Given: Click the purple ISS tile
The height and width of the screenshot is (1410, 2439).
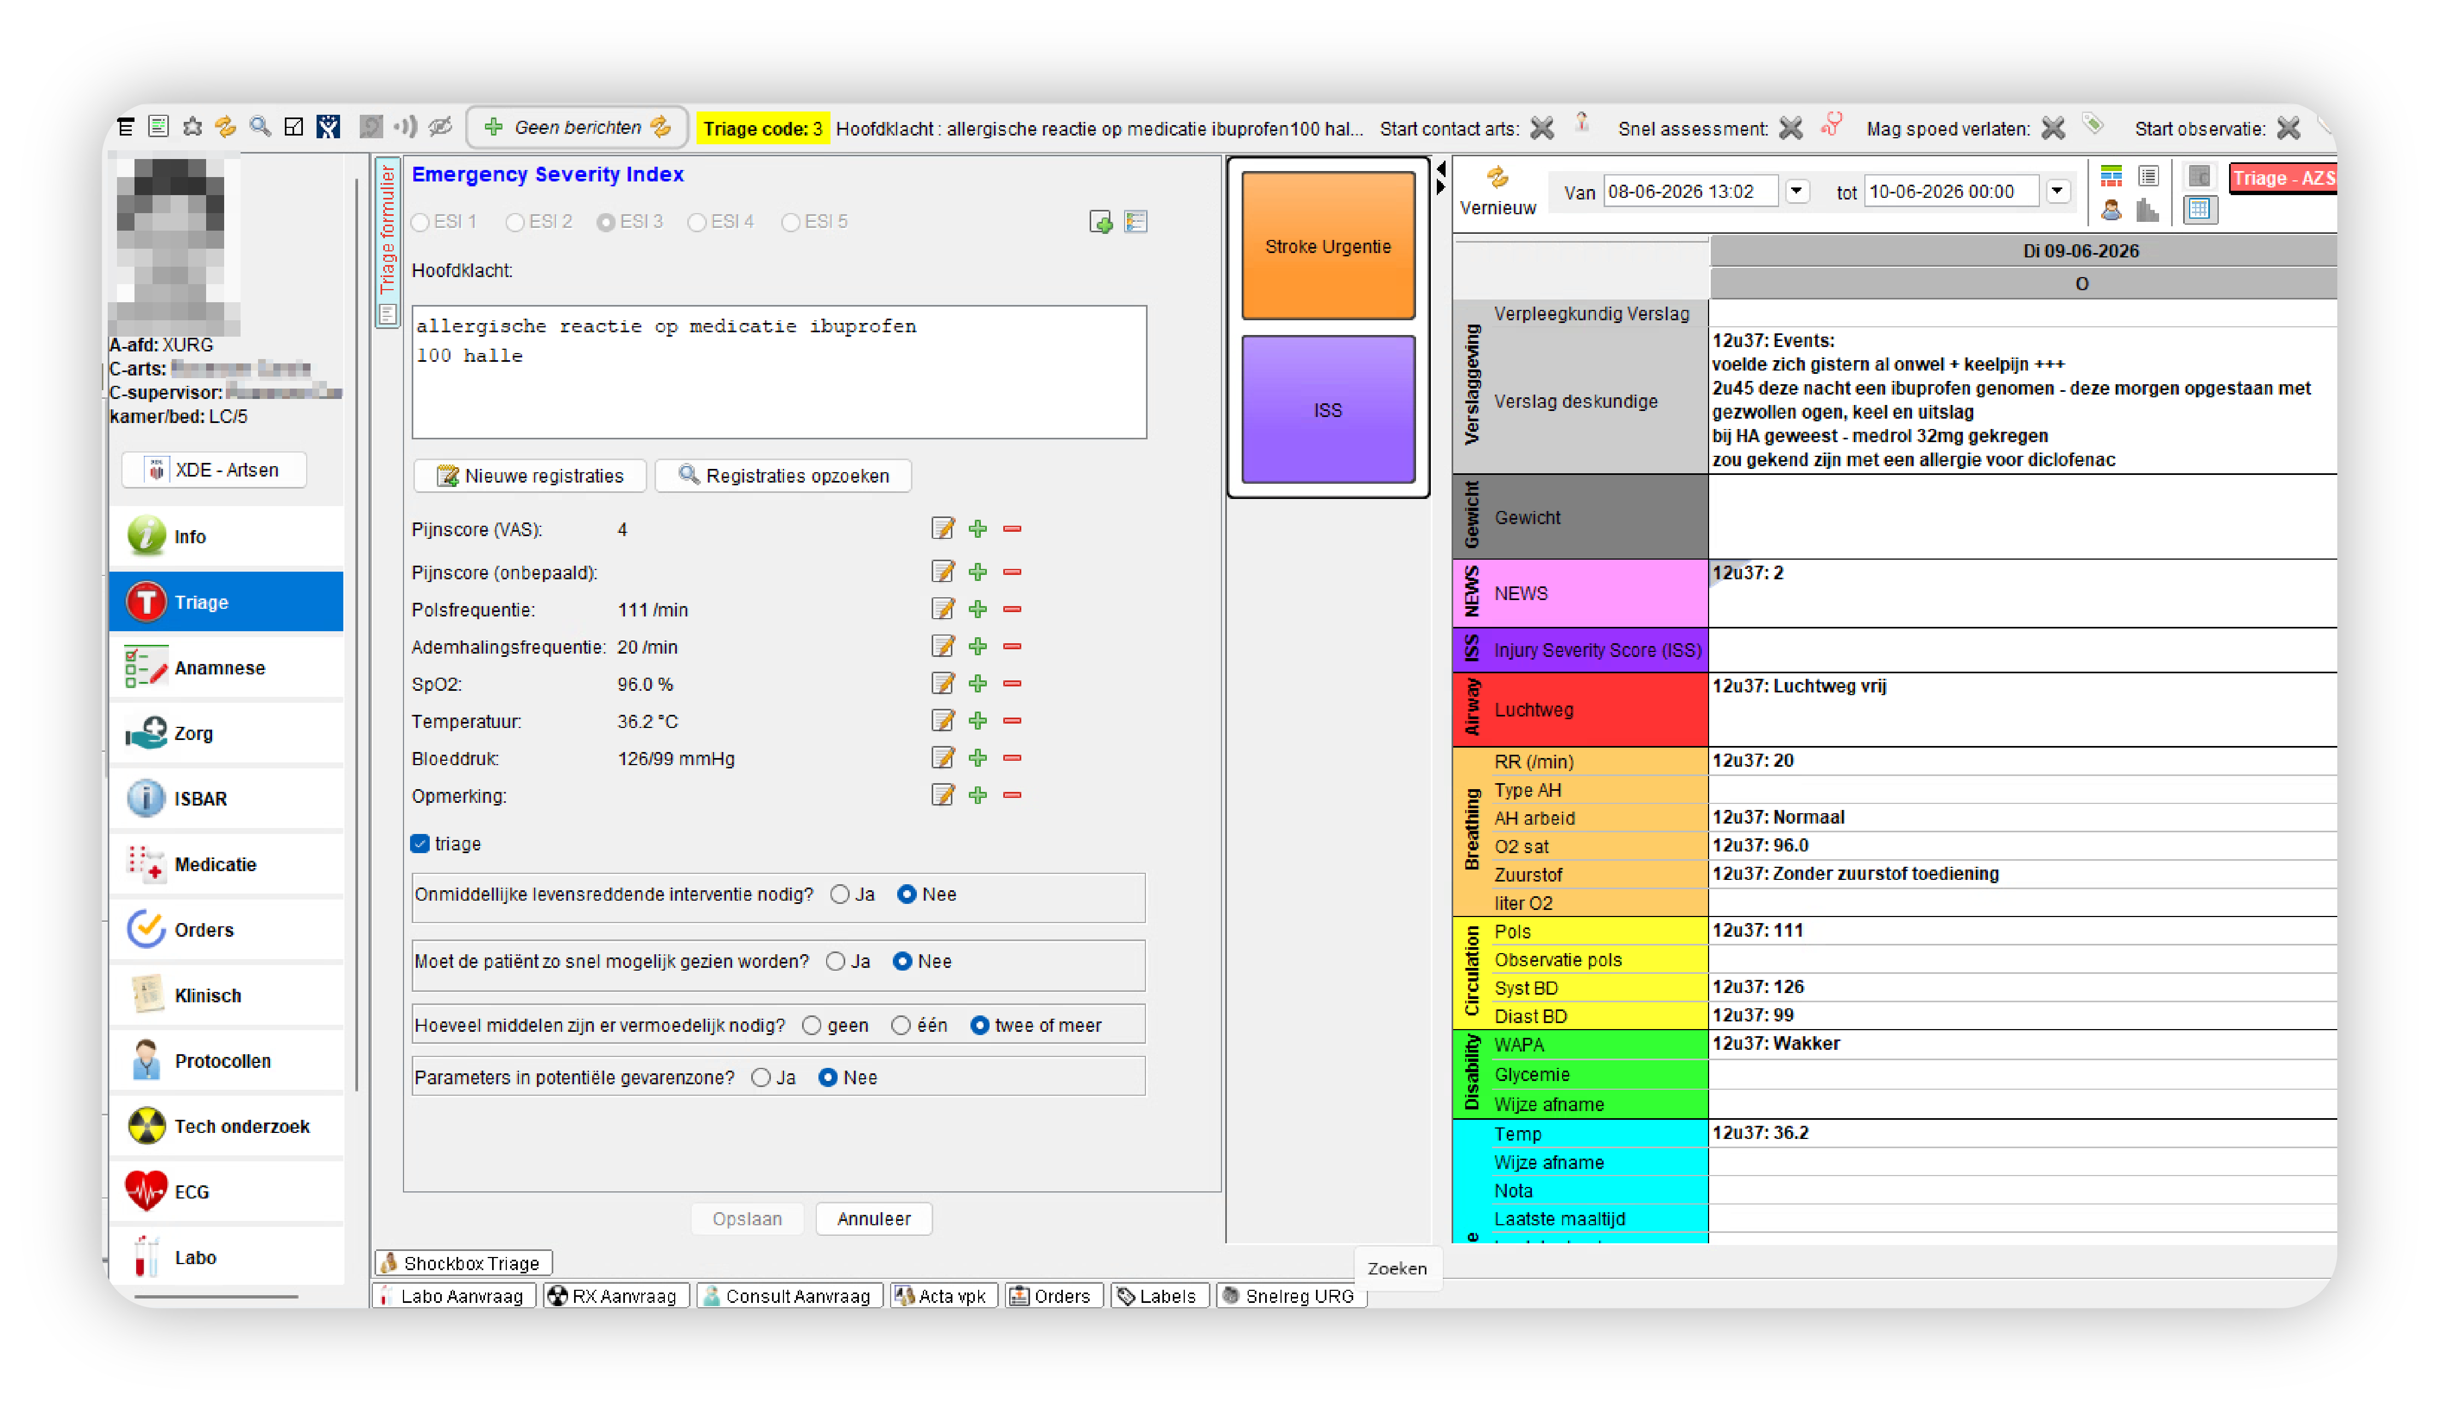Looking at the screenshot, I should pyautogui.click(x=1328, y=410).
